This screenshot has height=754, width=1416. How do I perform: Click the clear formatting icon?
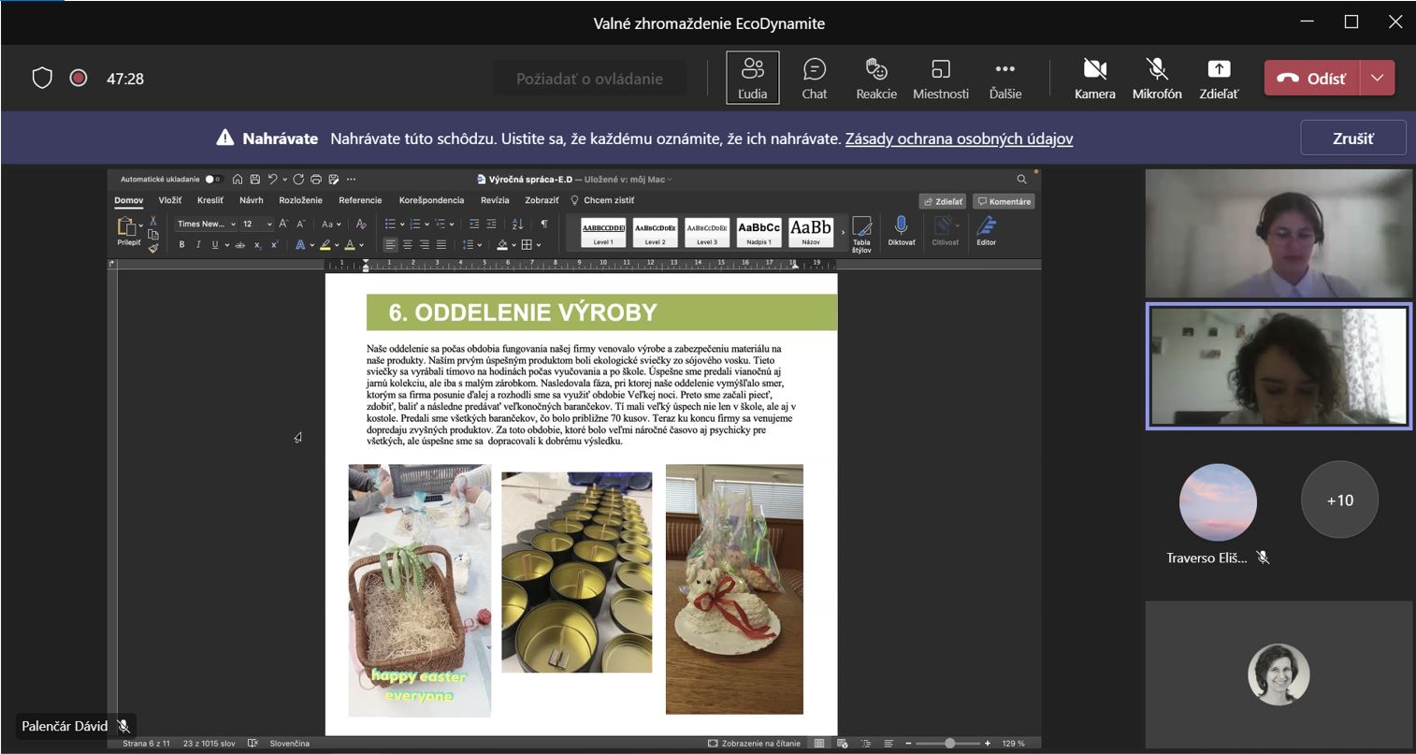pos(360,224)
